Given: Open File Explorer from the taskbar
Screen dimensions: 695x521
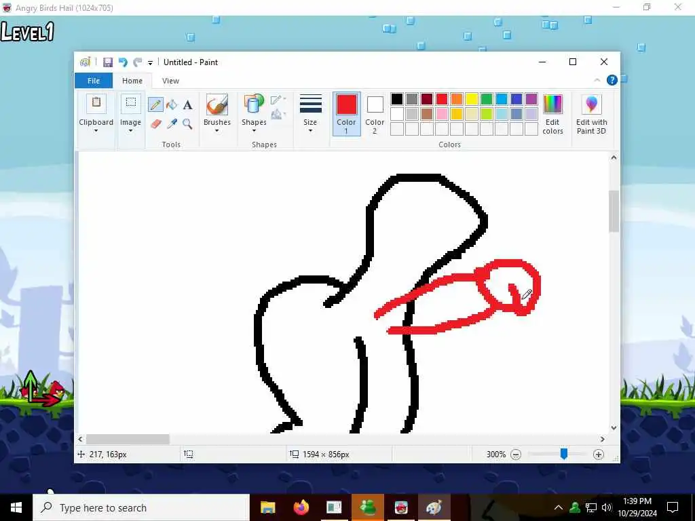Looking at the screenshot, I should pyautogui.click(x=267, y=507).
